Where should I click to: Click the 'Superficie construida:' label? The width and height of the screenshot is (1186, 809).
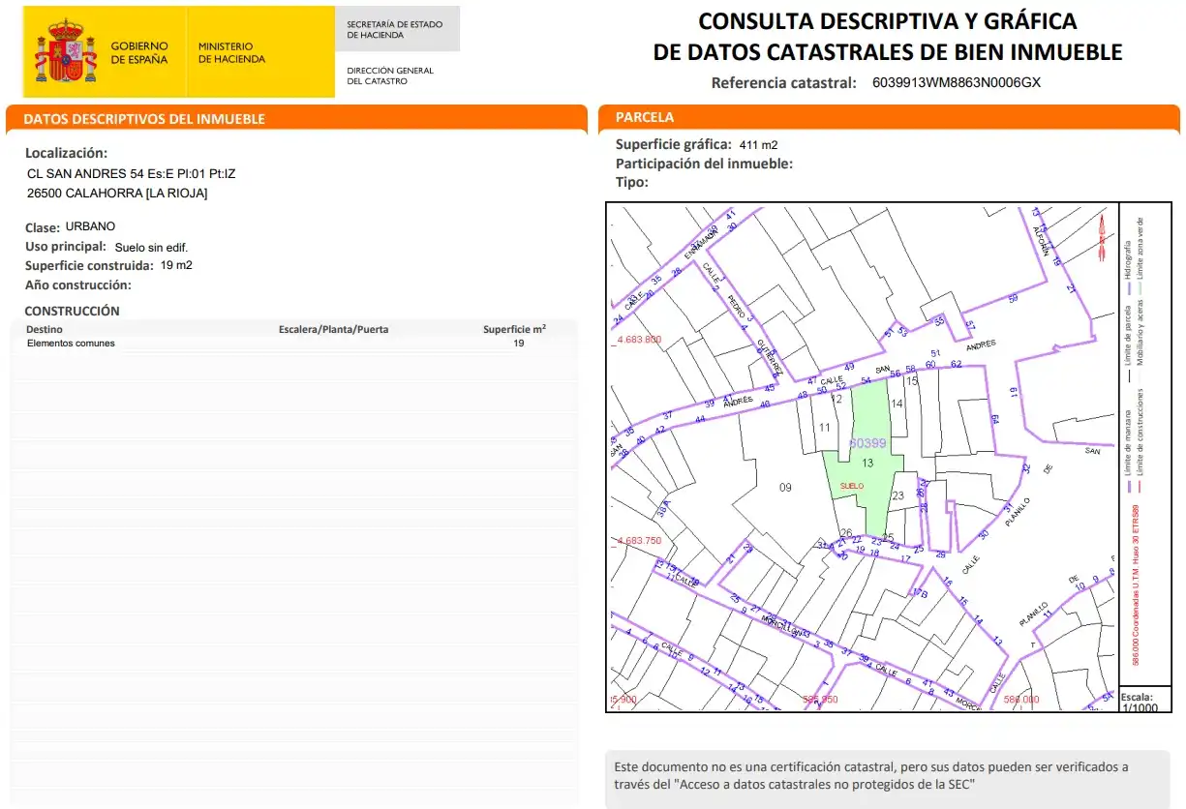click(x=90, y=265)
